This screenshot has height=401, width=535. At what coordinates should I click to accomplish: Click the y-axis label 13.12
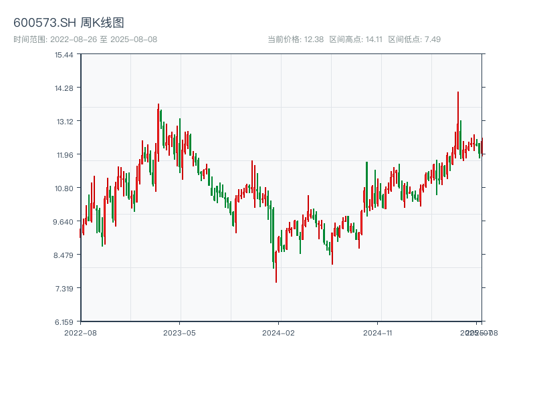coord(65,122)
